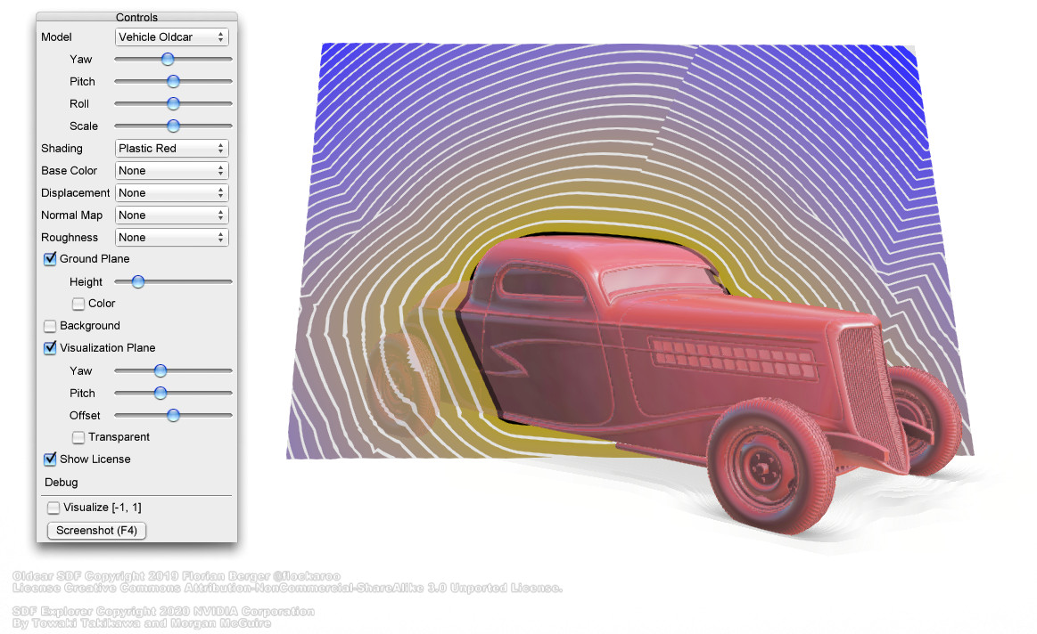Click the red car's front wheel
The width and height of the screenshot is (1037, 634).
point(770,466)
